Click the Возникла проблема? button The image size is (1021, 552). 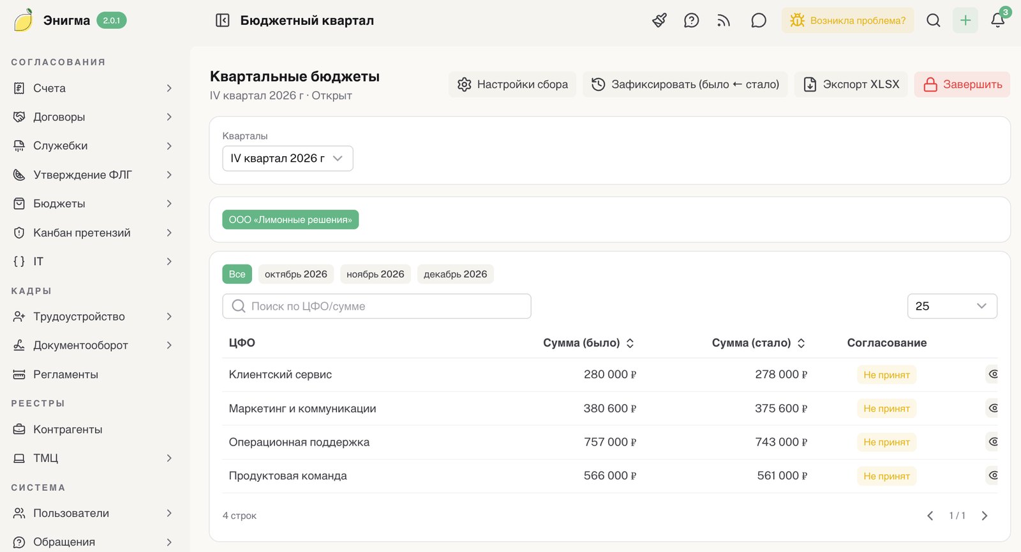847,20
